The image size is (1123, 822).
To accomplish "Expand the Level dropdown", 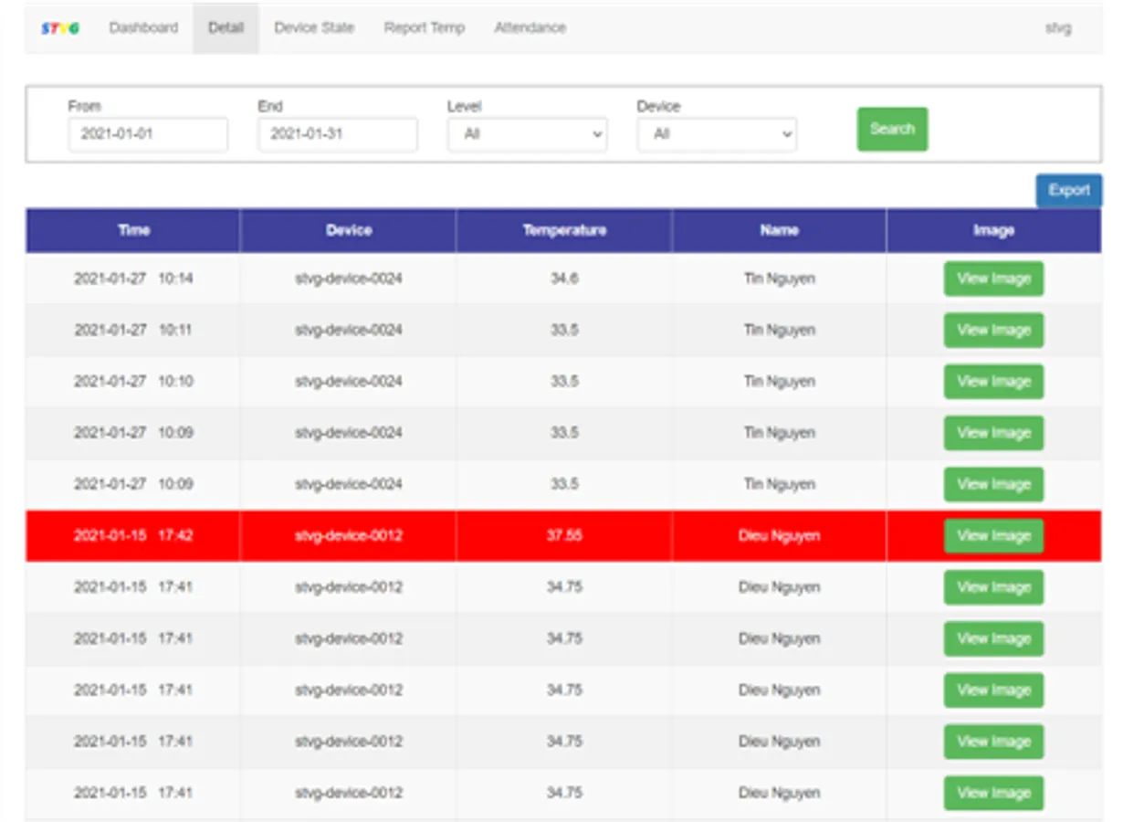I will click(527, 134).
